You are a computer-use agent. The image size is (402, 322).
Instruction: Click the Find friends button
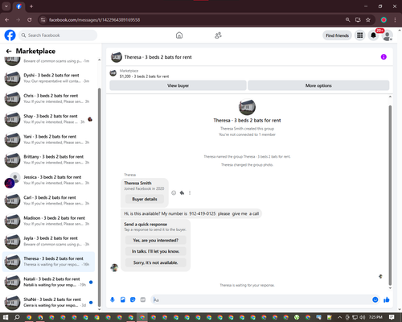point(337,35)
